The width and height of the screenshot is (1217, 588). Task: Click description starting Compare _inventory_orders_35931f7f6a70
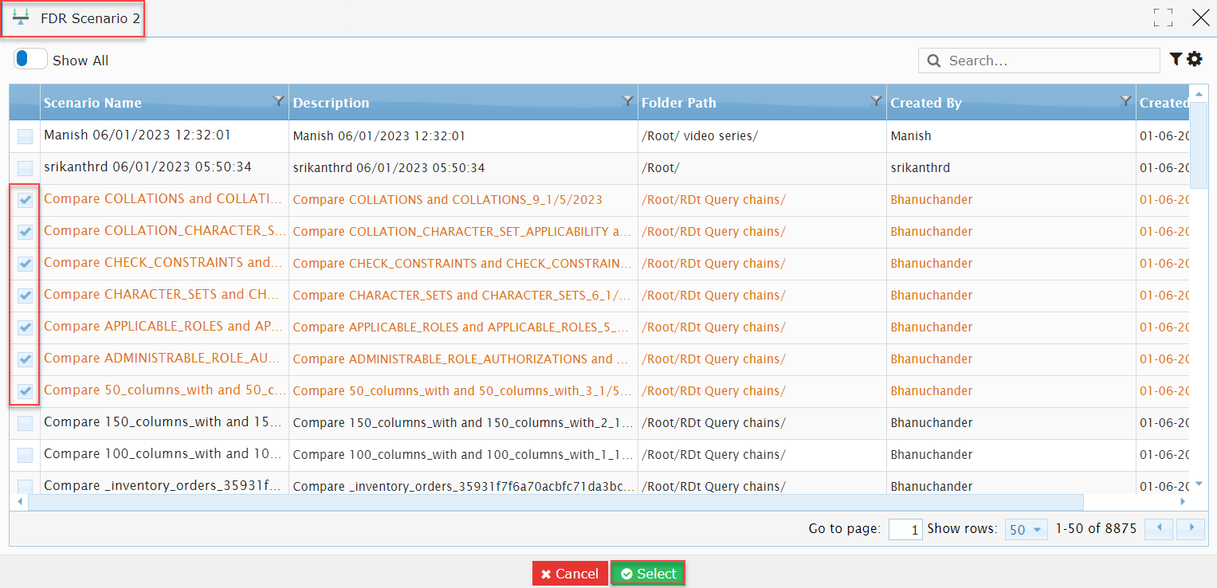[x=464, y=487]
